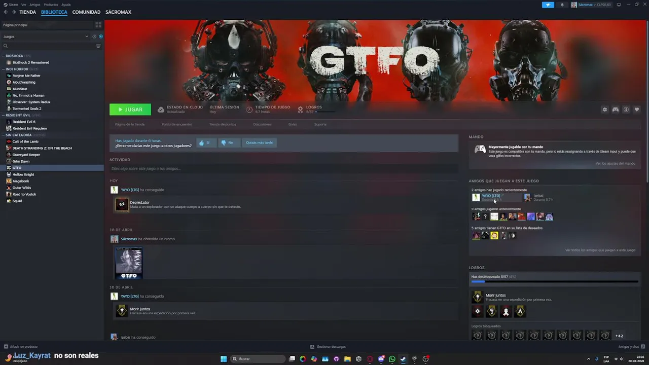Click the activity comment input field
649x365 pixels.
284,169
